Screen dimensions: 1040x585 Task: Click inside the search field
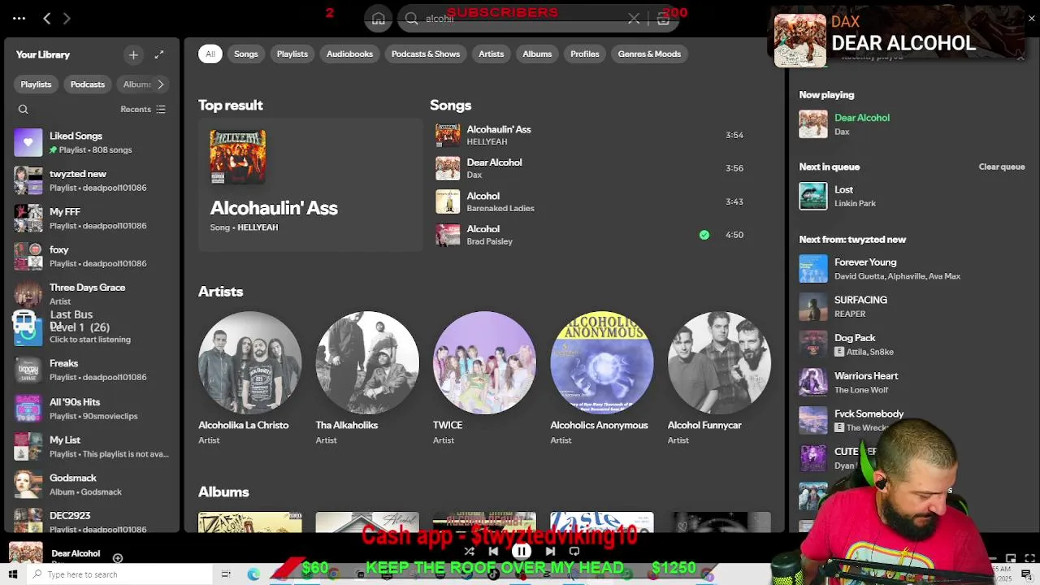point(520,19)
